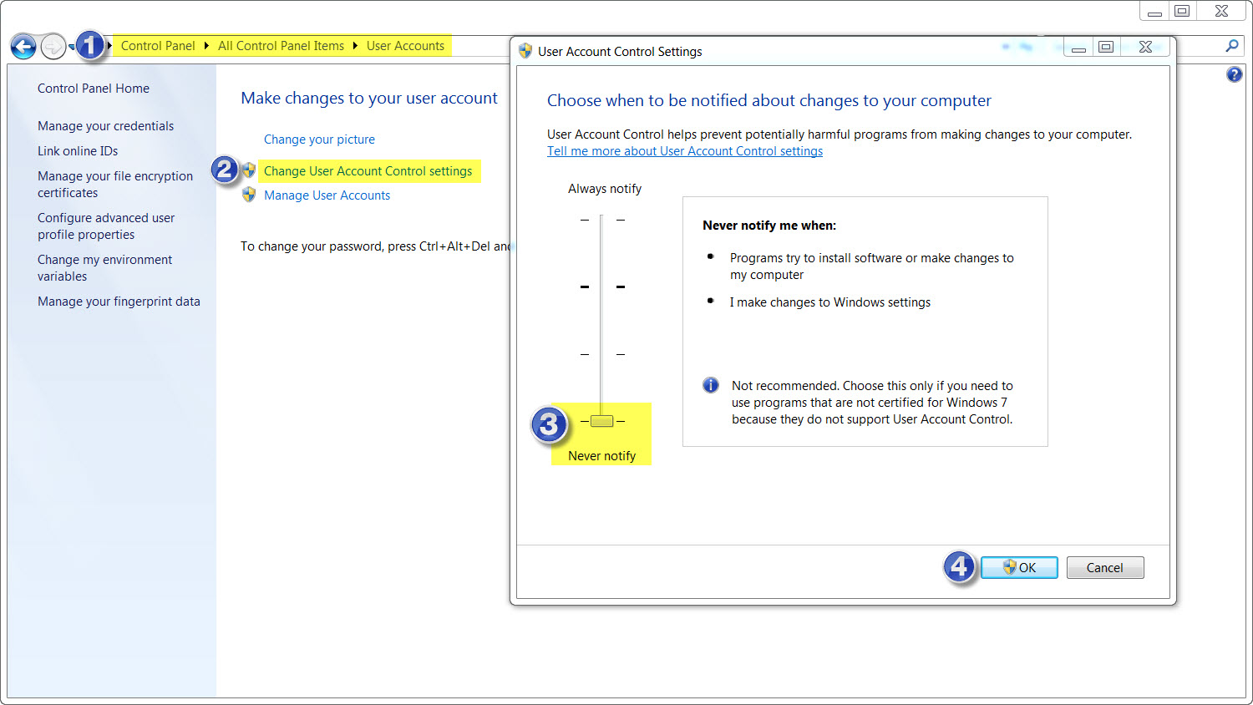Close the User Account Control Settings dialog
The image size is (1253, 705).
[1145, 48]
